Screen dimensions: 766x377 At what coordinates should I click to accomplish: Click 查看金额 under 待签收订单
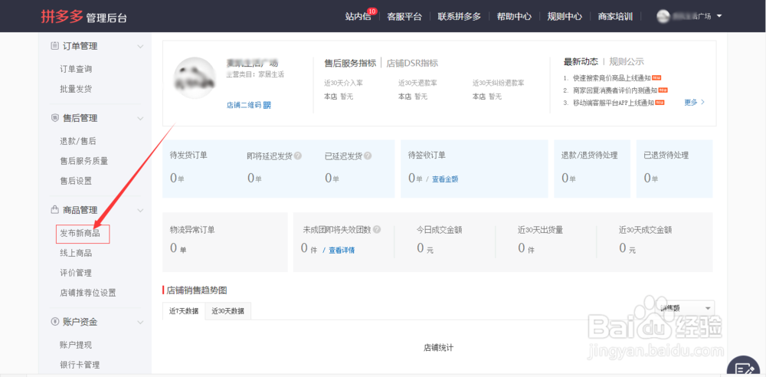tap(445, 179)
